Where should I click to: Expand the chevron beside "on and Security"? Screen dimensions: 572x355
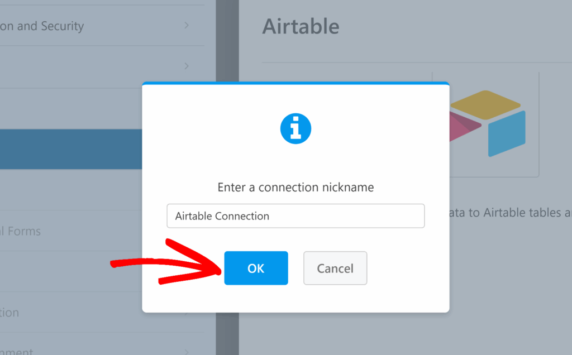187,26
